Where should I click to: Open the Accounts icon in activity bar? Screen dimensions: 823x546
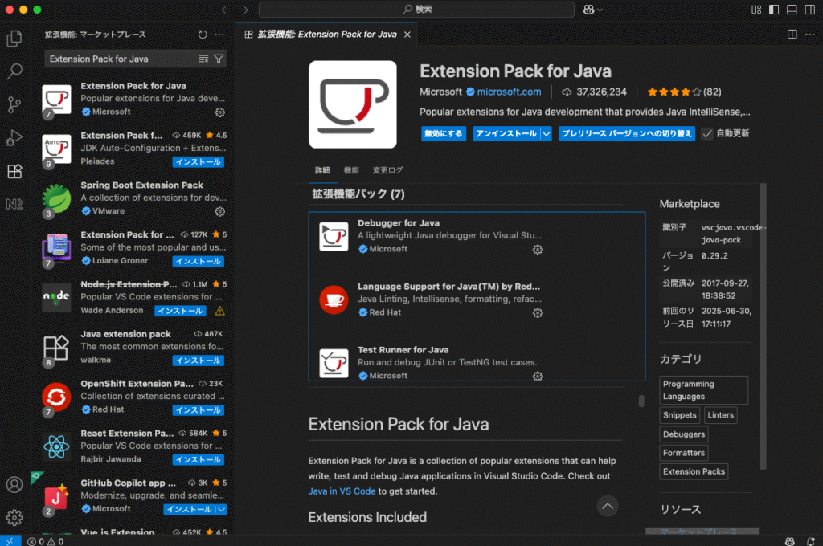(x=14, y=485)
